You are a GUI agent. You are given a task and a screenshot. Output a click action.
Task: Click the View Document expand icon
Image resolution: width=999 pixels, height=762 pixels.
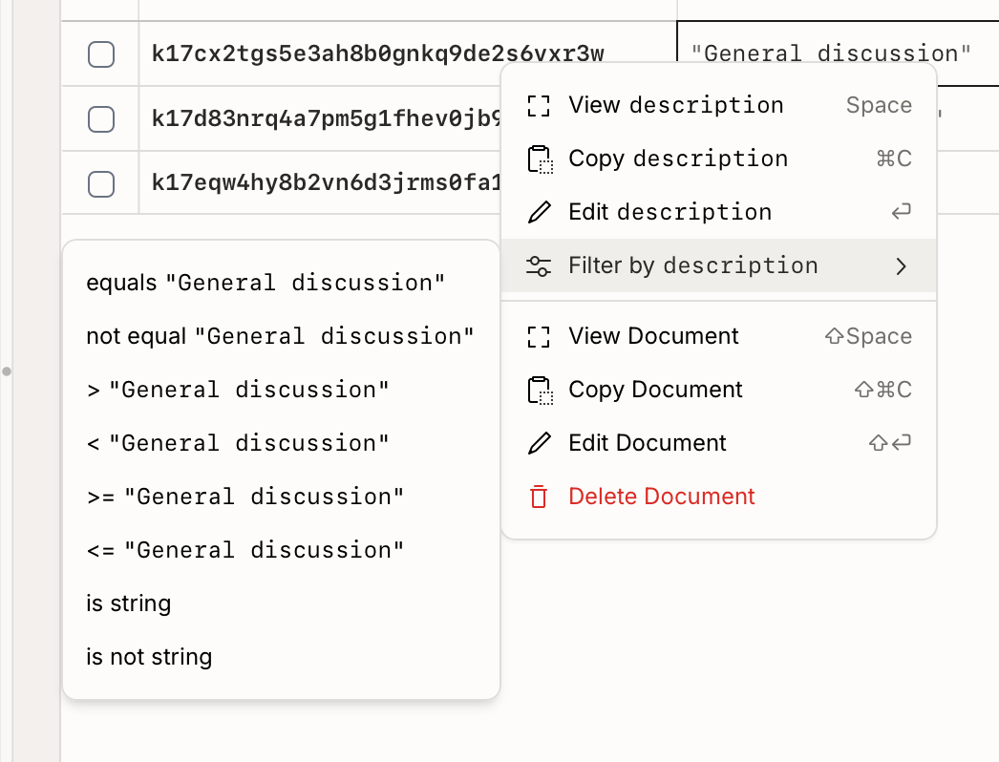tap(539, 336)
